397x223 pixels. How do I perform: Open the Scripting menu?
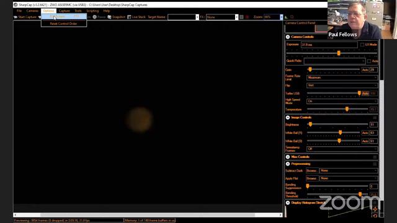tap(92, 11)
